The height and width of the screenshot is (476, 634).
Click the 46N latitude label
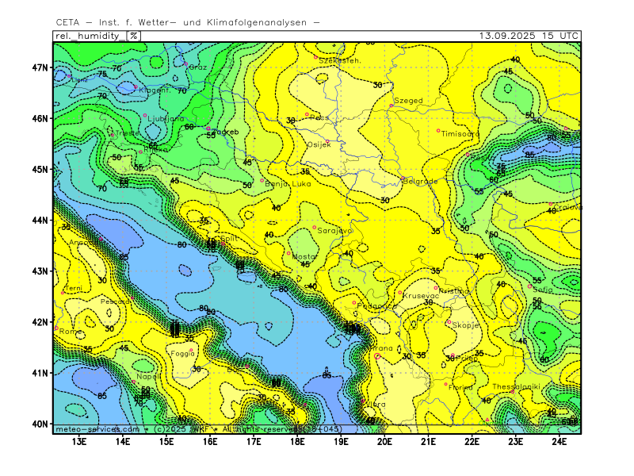(x=40, y=118)
